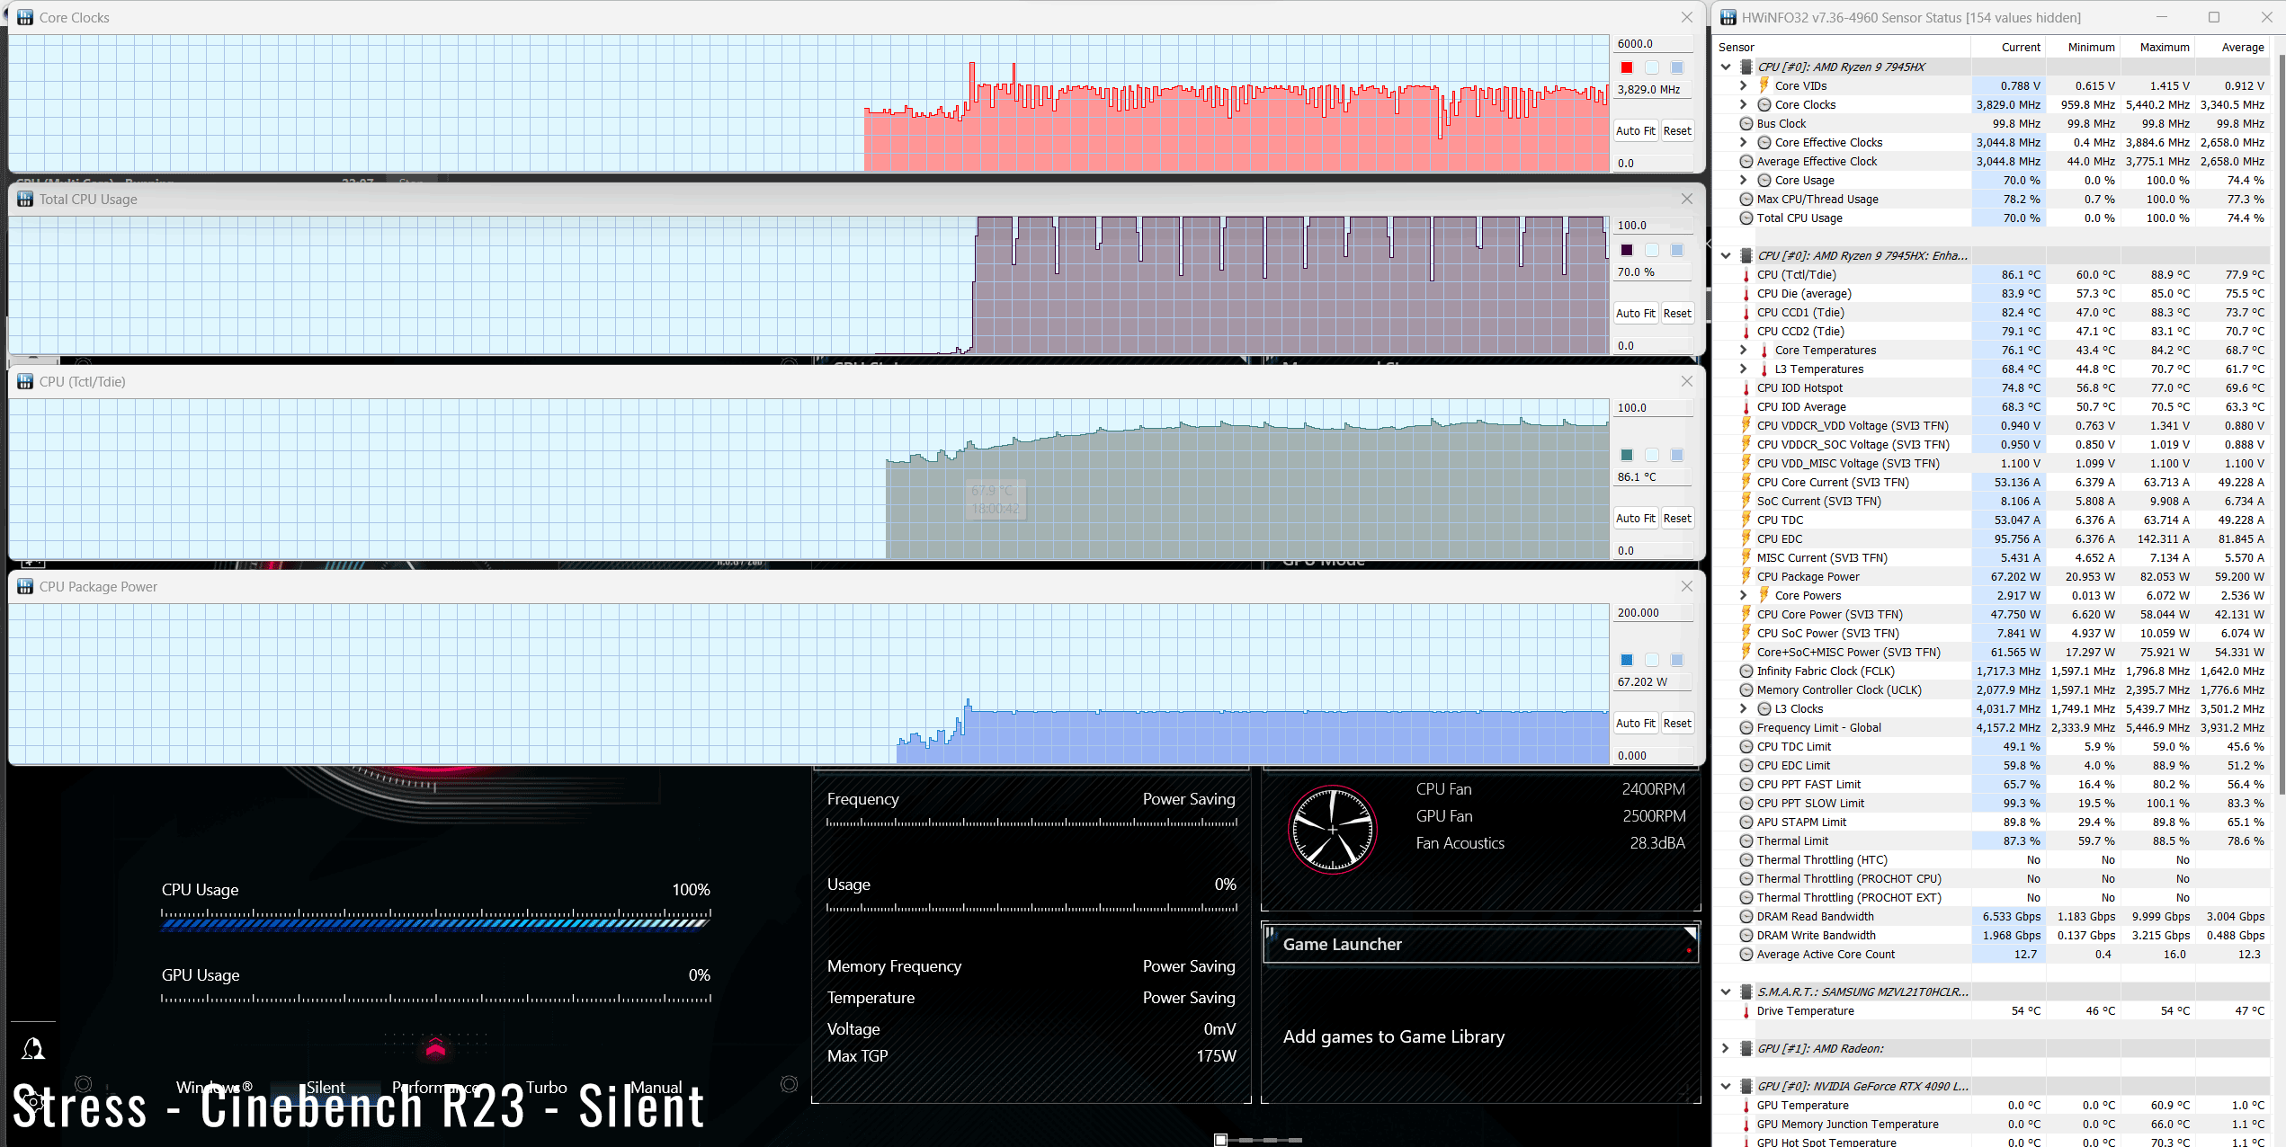Click red line color swatch in Core Clocks
2286x1147 pixels.
(1627, 67)
